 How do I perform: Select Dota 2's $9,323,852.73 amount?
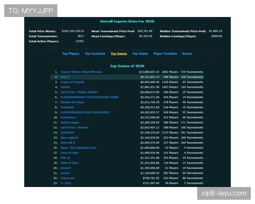tap(150, 77)
